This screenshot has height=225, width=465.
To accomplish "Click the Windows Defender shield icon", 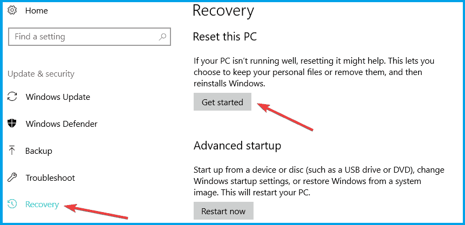I will (12, 124).
